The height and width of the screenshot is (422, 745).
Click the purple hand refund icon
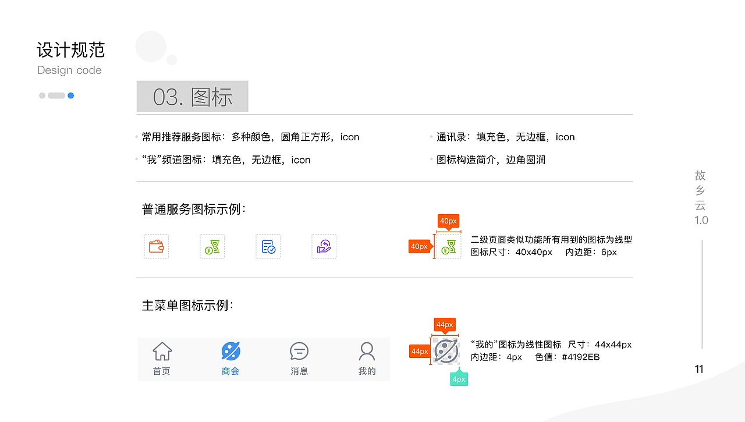[324, 246]
